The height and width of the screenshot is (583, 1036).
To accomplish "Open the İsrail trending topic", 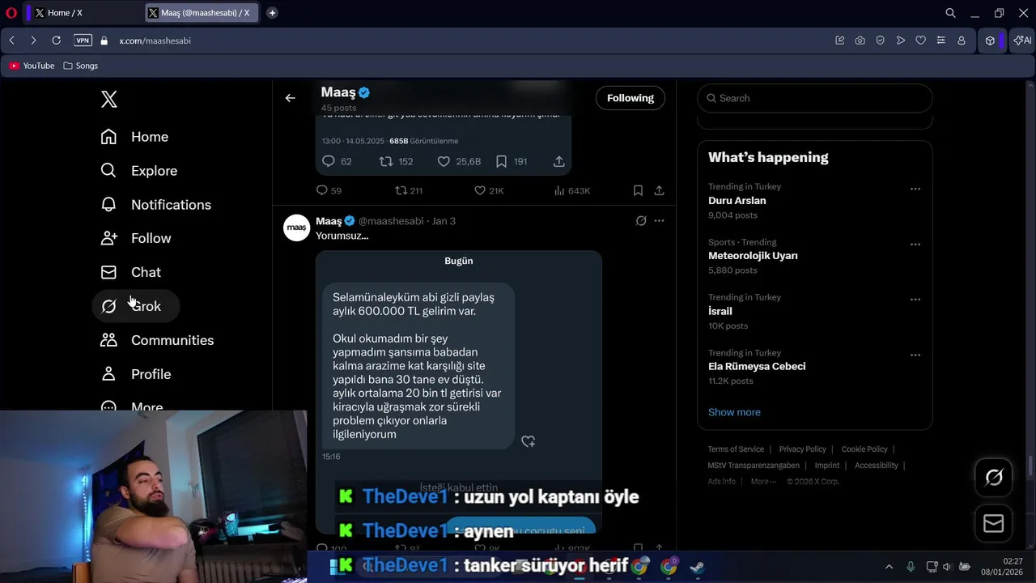I will 720,311.
